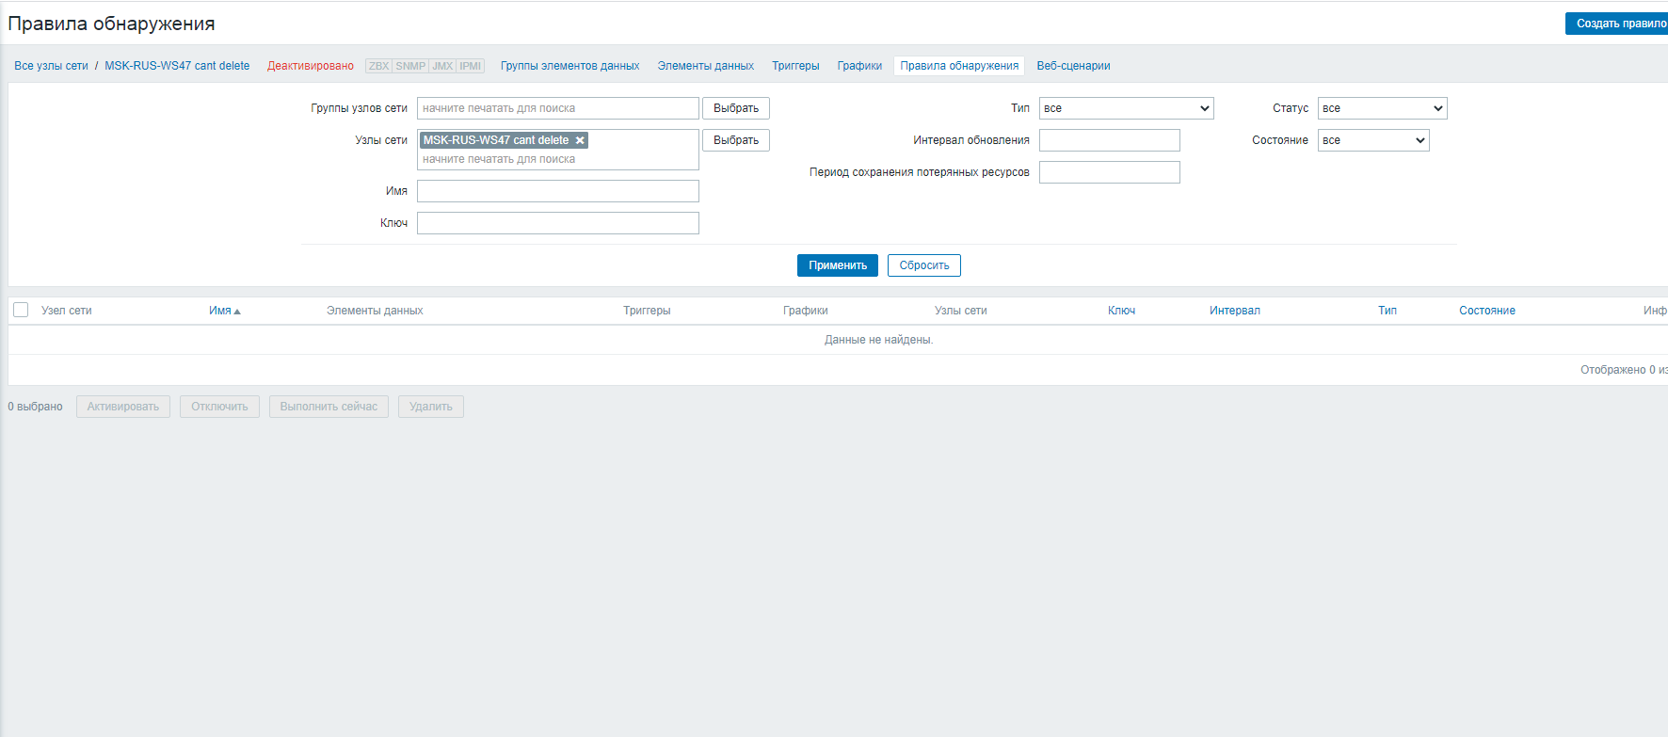Switch to the Графики tab
This screenshot has width=1668, height=737.
[859, 66]
